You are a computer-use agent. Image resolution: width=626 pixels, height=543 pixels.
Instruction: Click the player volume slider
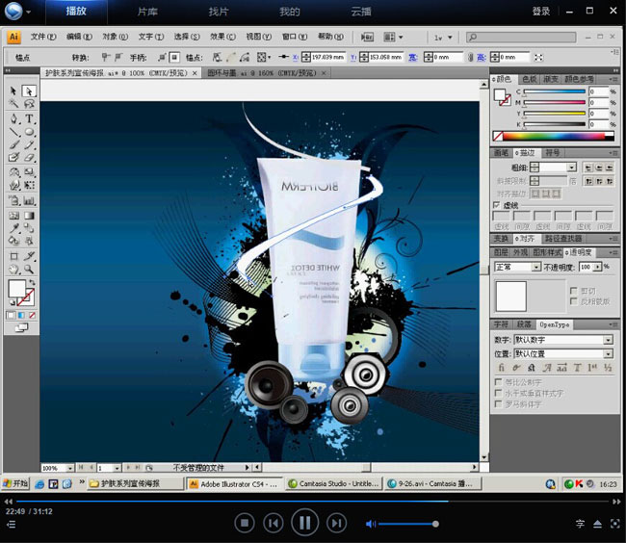click(x=407, y=524)
